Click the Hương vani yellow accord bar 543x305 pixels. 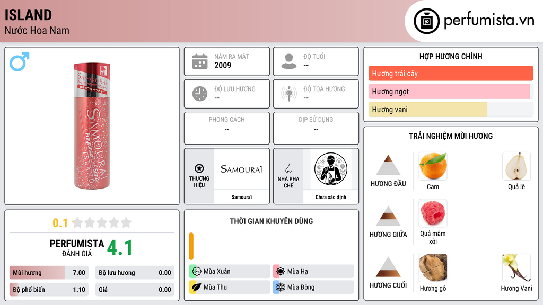pyautogui.click(x=451, y=109)
